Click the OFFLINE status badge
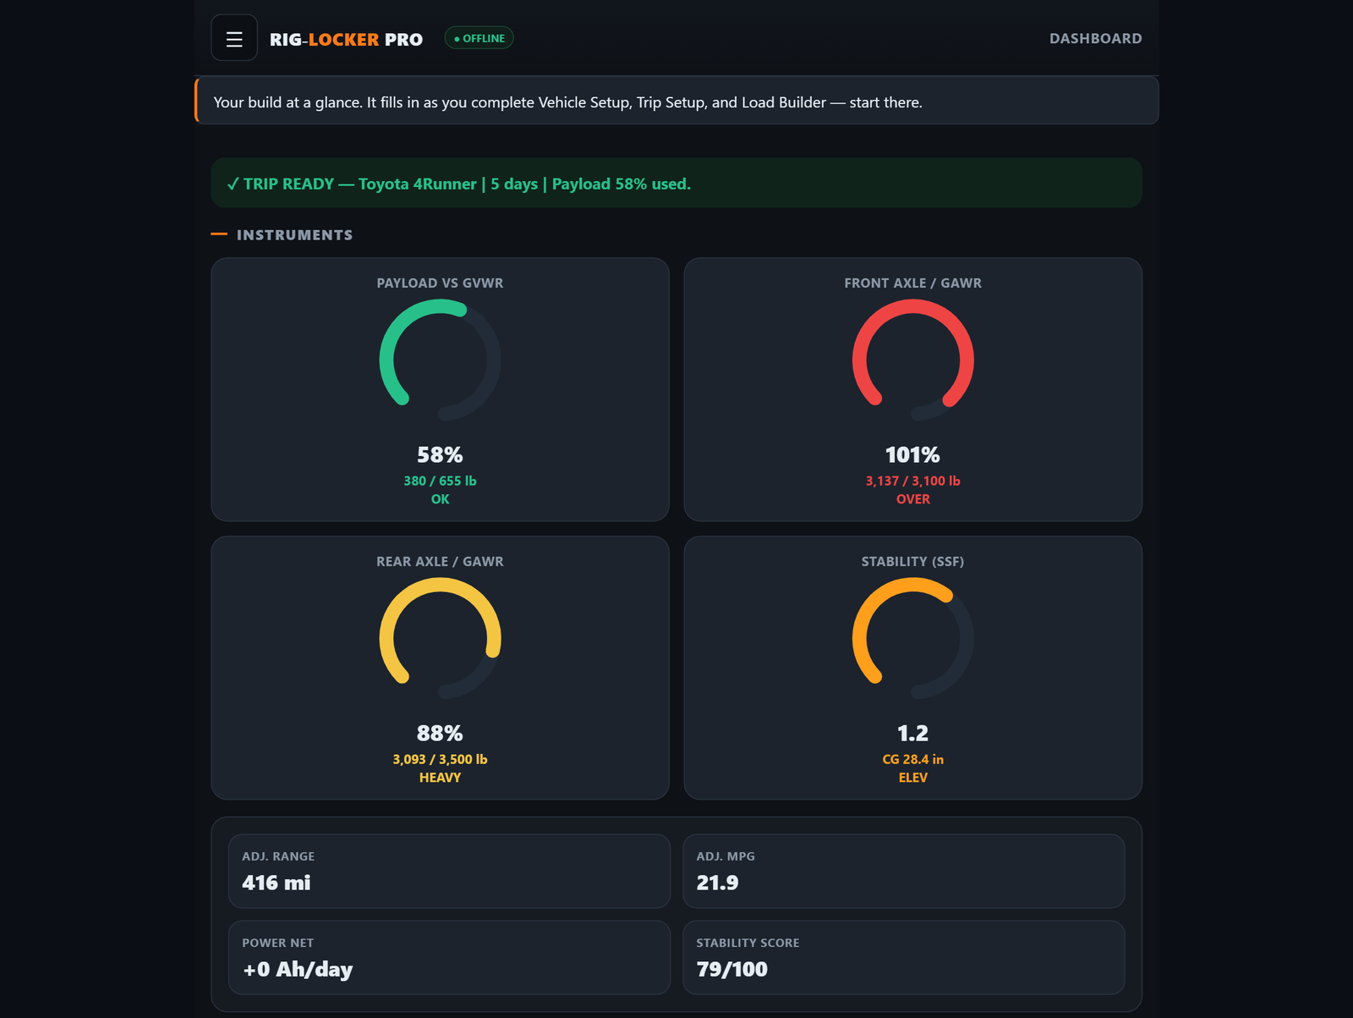This screenshot has height=1018, width=1353. pyautogui.click(x=479, y=38)
